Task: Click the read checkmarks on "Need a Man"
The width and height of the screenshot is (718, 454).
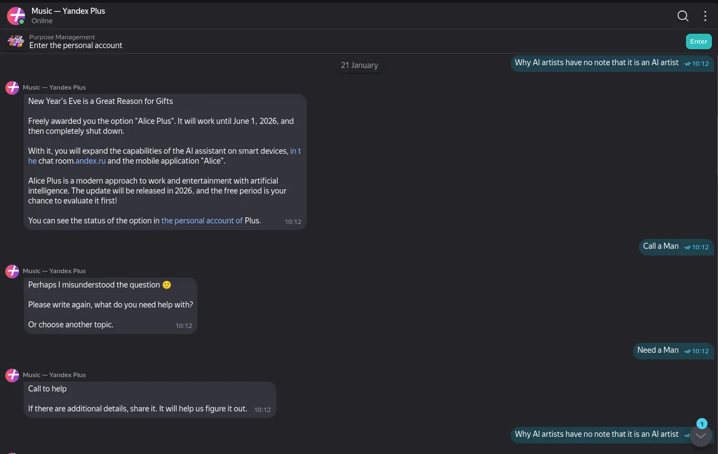Action: coord(688,351)
